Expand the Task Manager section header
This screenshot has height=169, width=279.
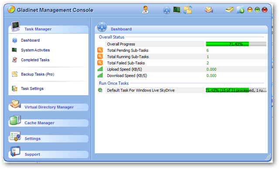coord(48,29)
